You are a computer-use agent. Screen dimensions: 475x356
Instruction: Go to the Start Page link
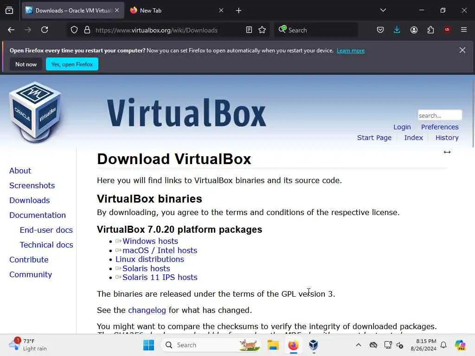point(374,138)
